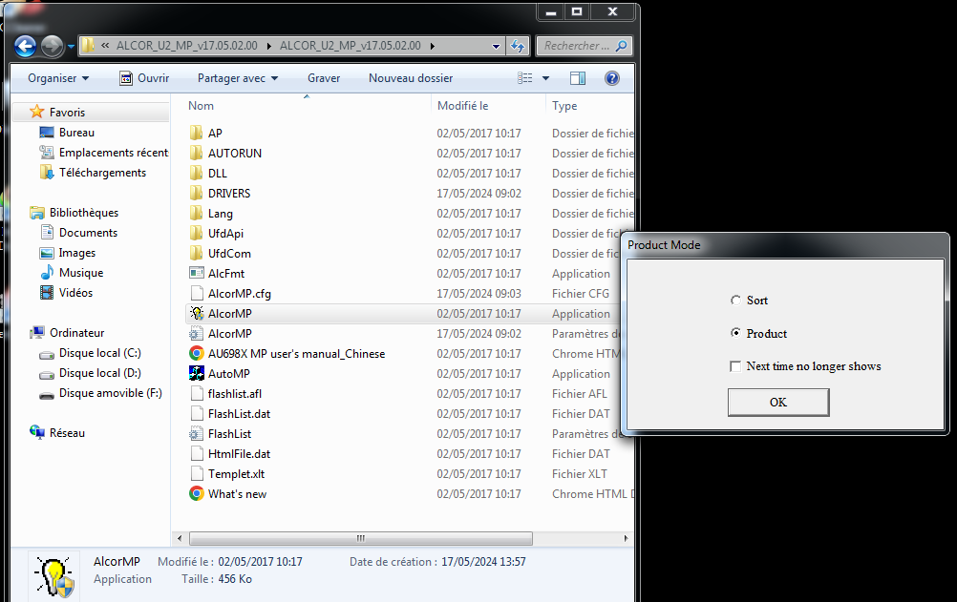Select the Lang folder name

221,214
